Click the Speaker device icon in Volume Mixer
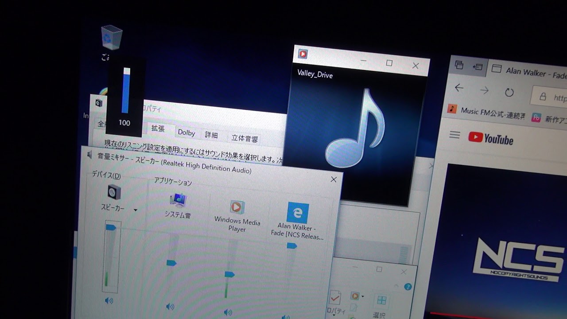This screenshot has width=567, height=319. (114, 192)
